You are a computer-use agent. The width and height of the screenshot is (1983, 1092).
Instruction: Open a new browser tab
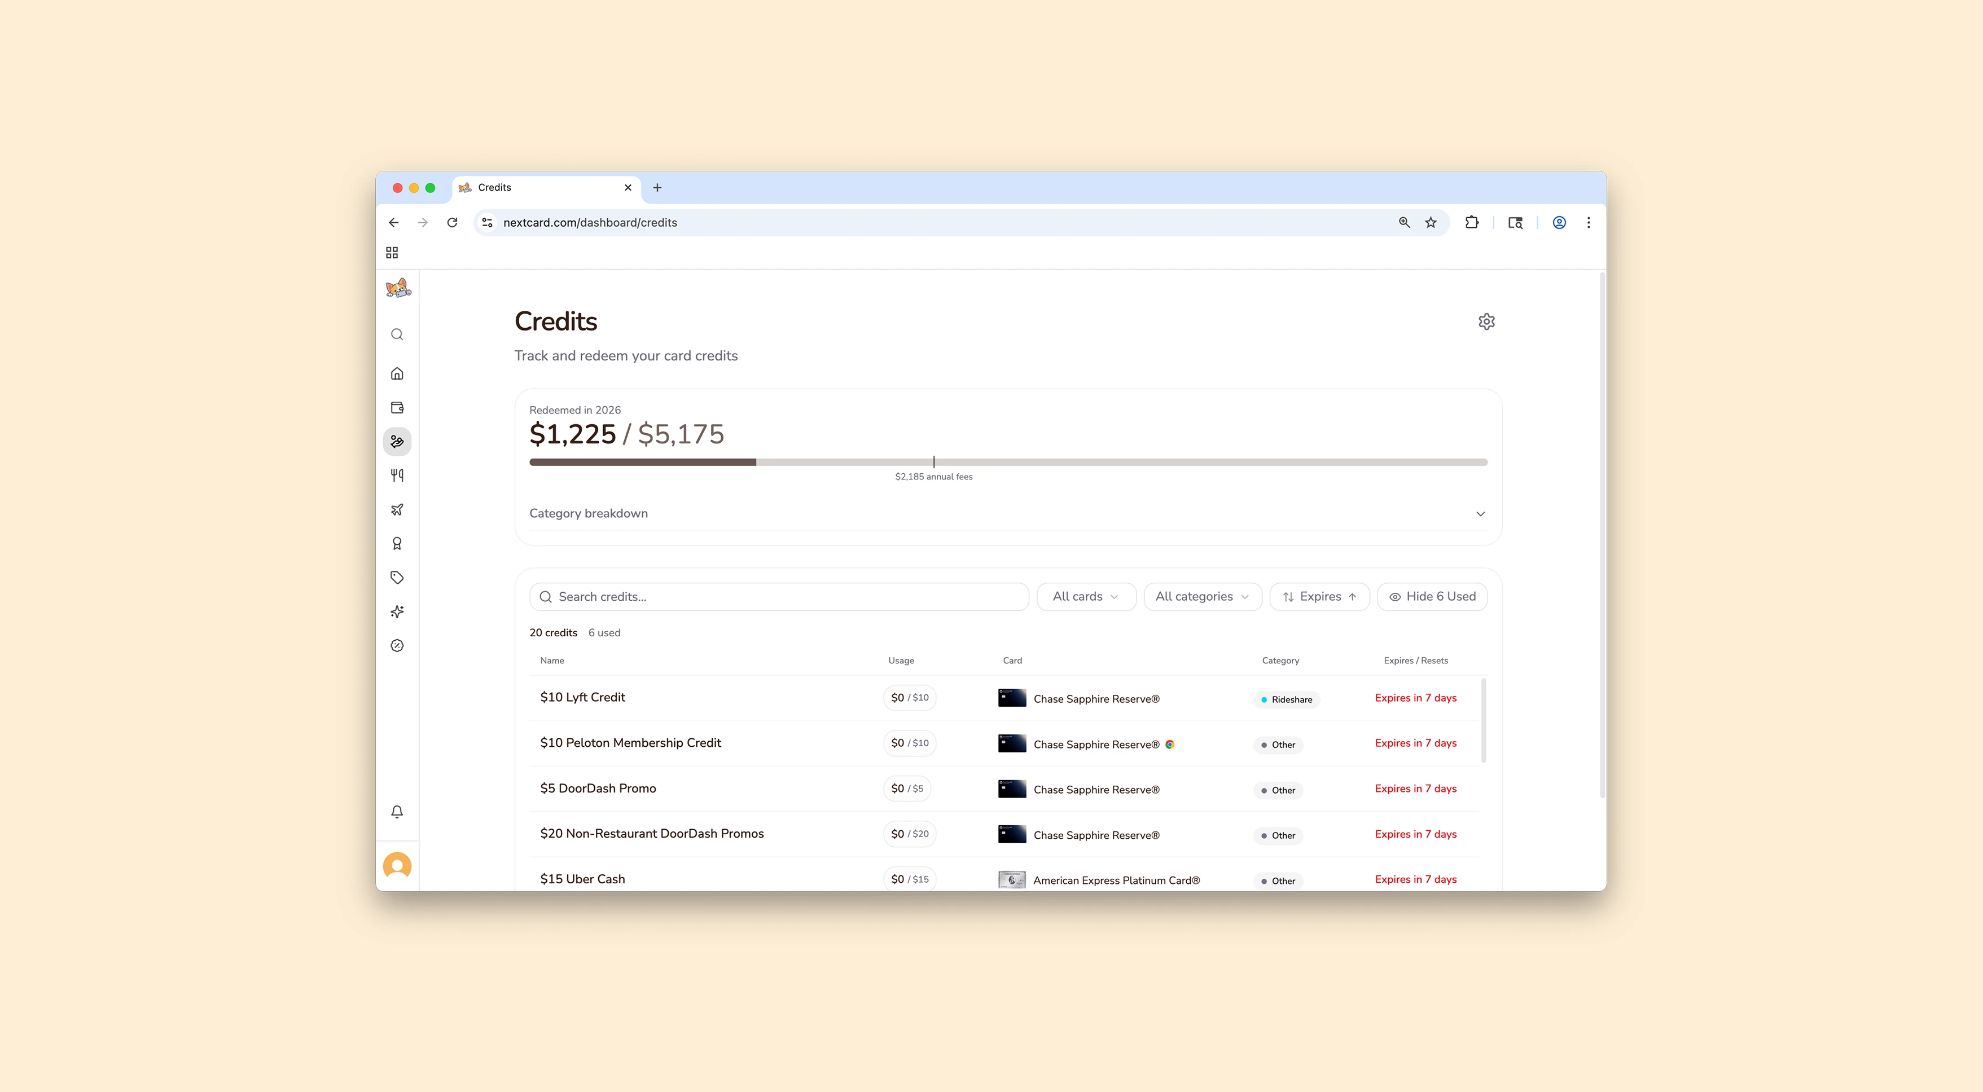pos(657,188)
